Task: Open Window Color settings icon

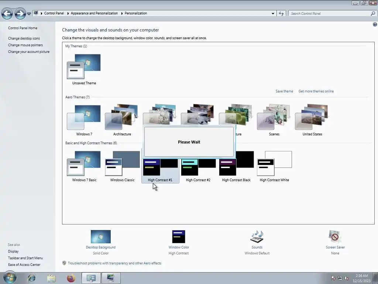Action: tap(179, 237)
